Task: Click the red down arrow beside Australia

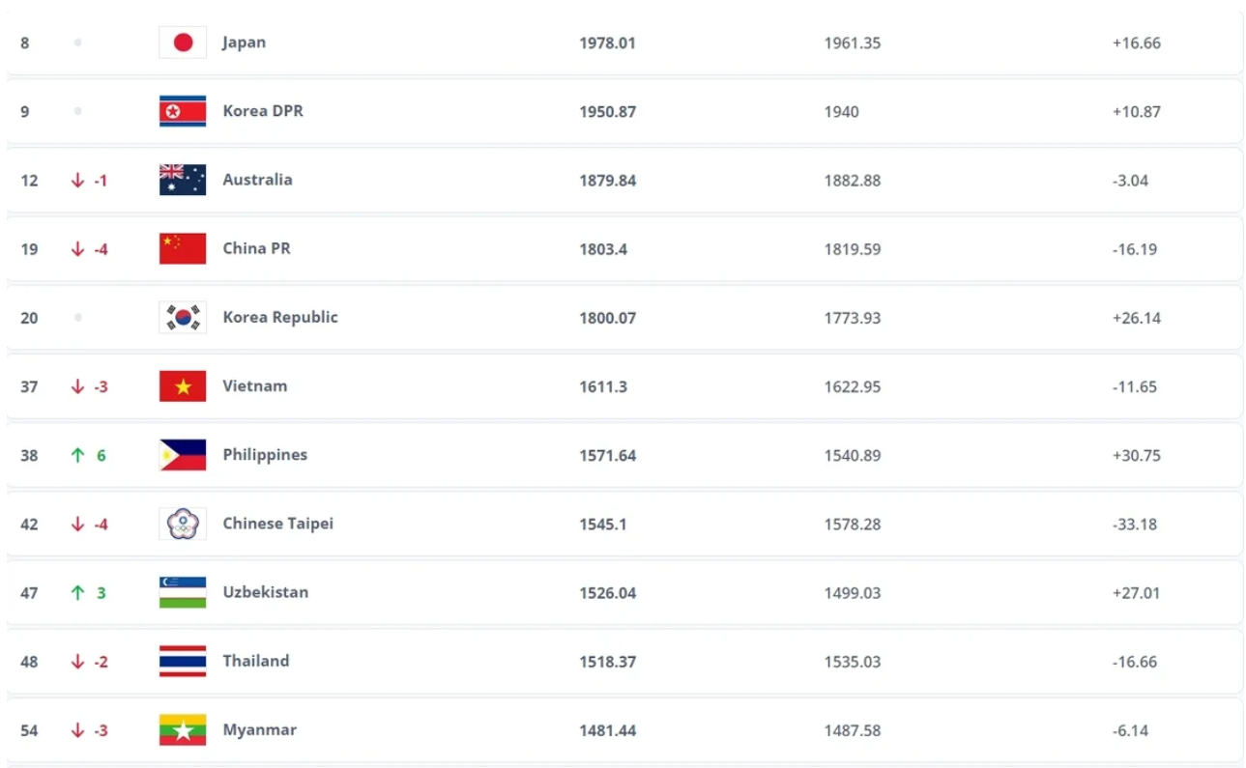Action: coord(78,180)
